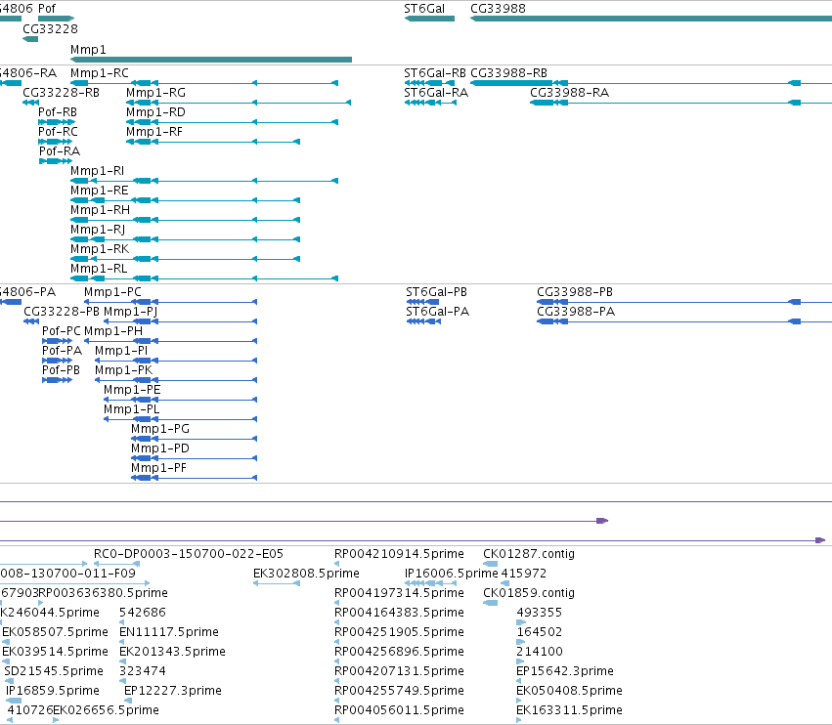Select EST SD21545.5prime
832x725 pixels.
pos(54,672)
